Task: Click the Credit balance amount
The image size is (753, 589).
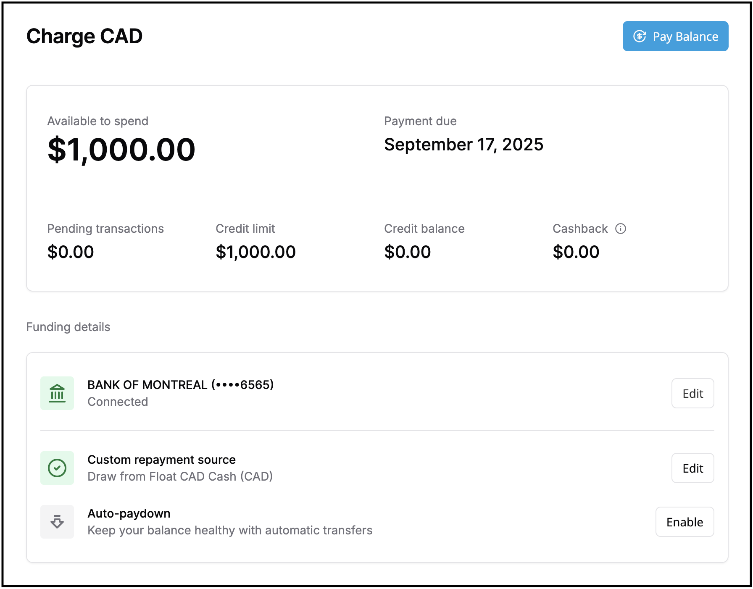Action: 407,252
